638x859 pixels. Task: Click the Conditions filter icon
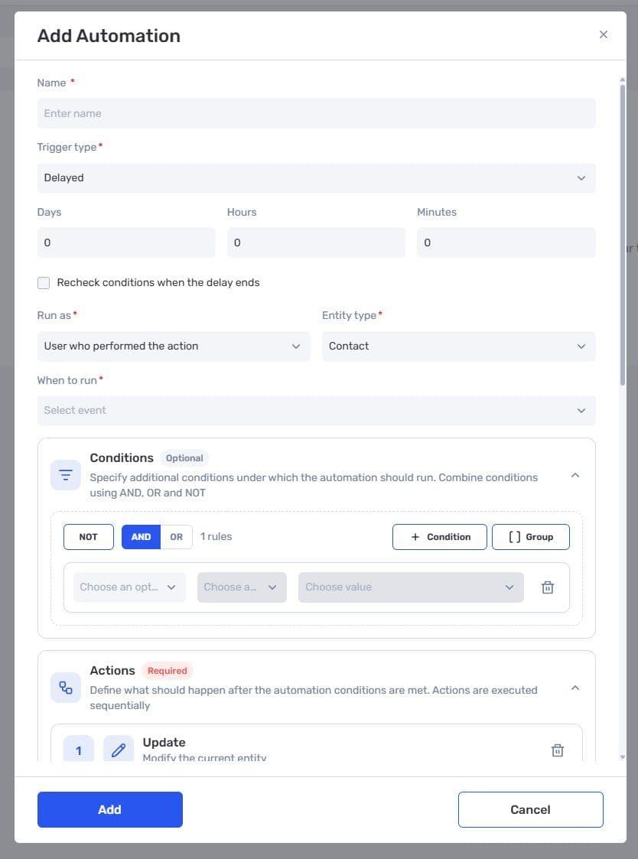point(66,475)
